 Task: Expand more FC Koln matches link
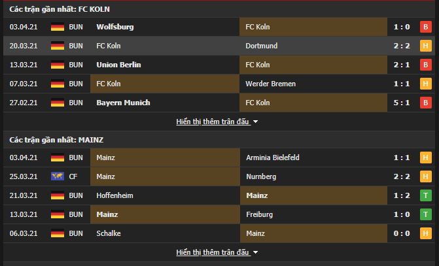tap(213, 122)
